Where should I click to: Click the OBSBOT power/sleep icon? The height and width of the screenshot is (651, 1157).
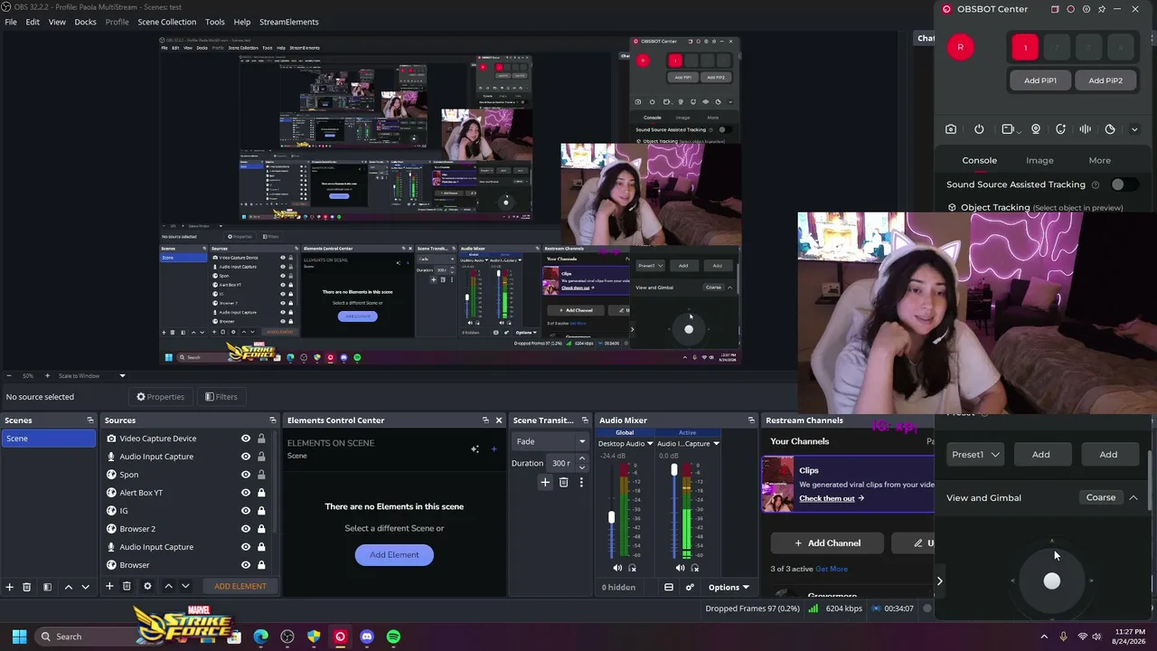click(x=979, y=129)
